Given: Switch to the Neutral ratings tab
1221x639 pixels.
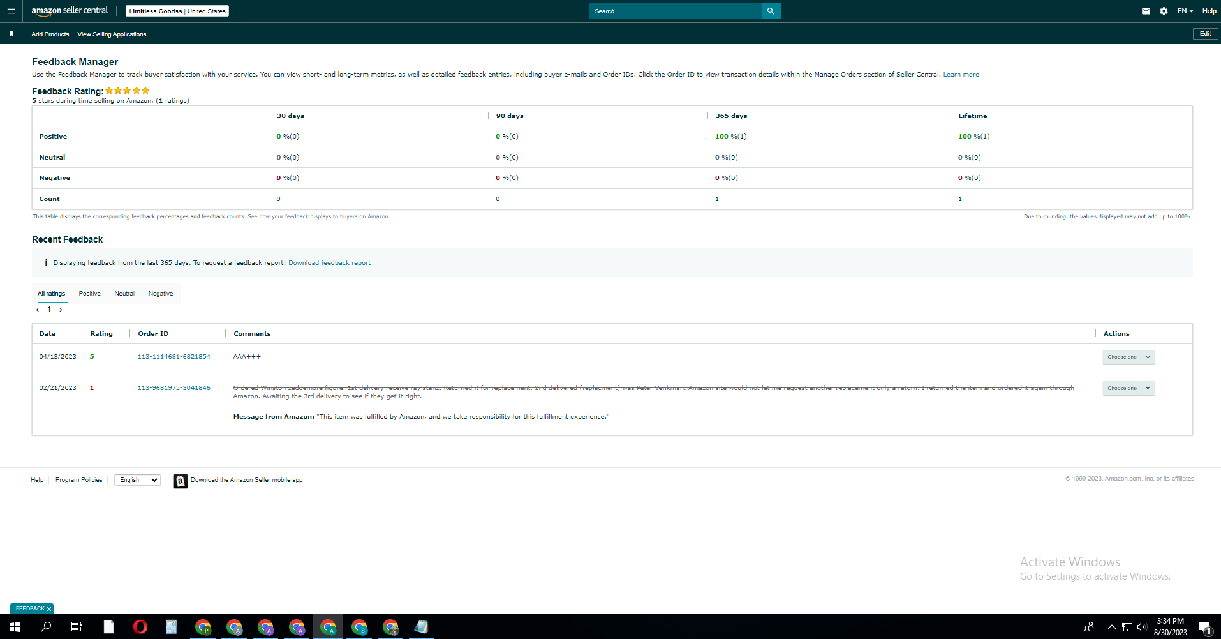Looking at the screenshot, I should (124, 294).
